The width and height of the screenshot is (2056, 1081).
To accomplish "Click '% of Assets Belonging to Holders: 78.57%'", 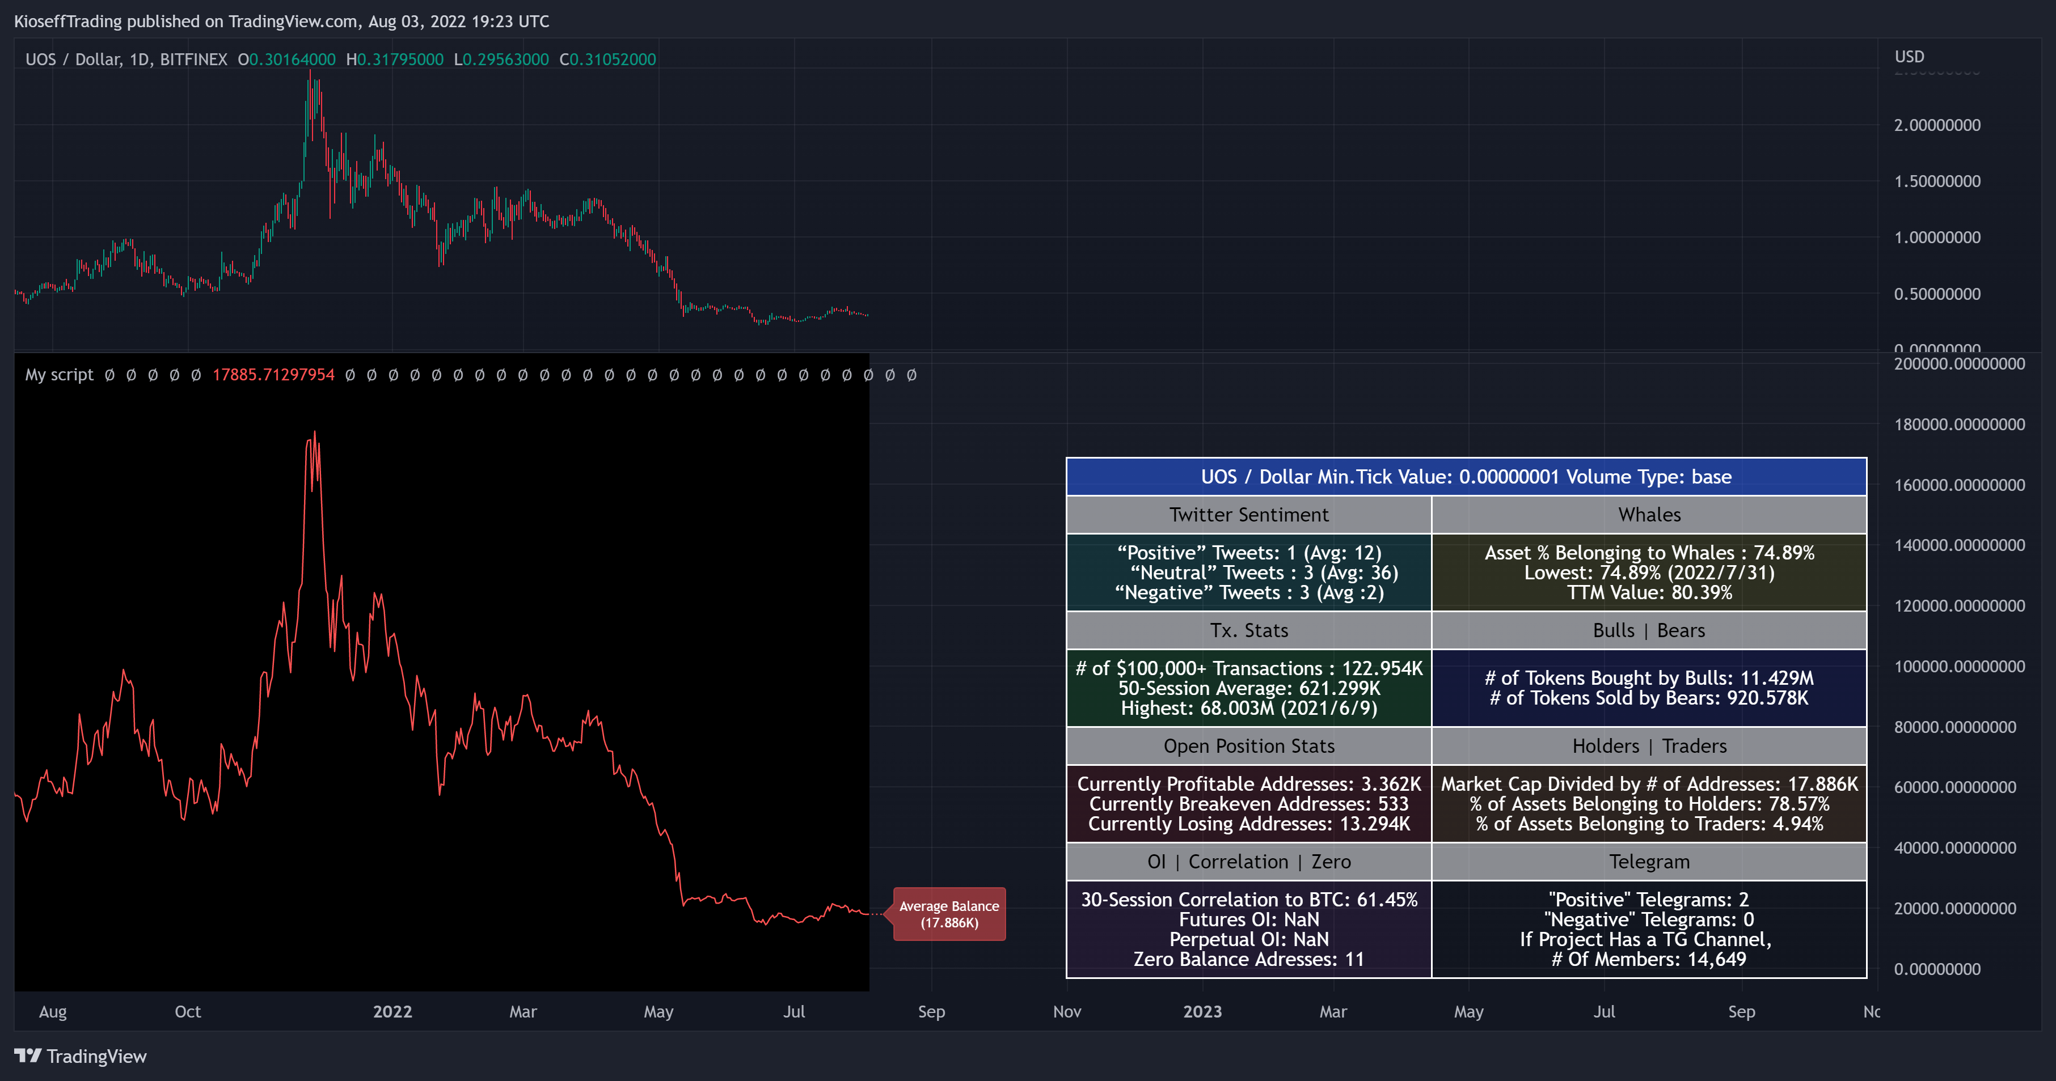I will pos(1649,804).
